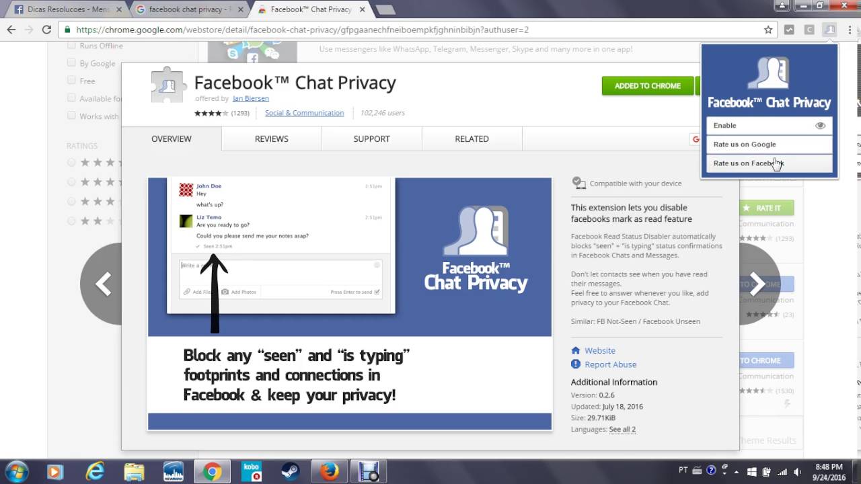Click the Chrome user profile button
The height and width of the screenshot is (484, 861).
782,6
